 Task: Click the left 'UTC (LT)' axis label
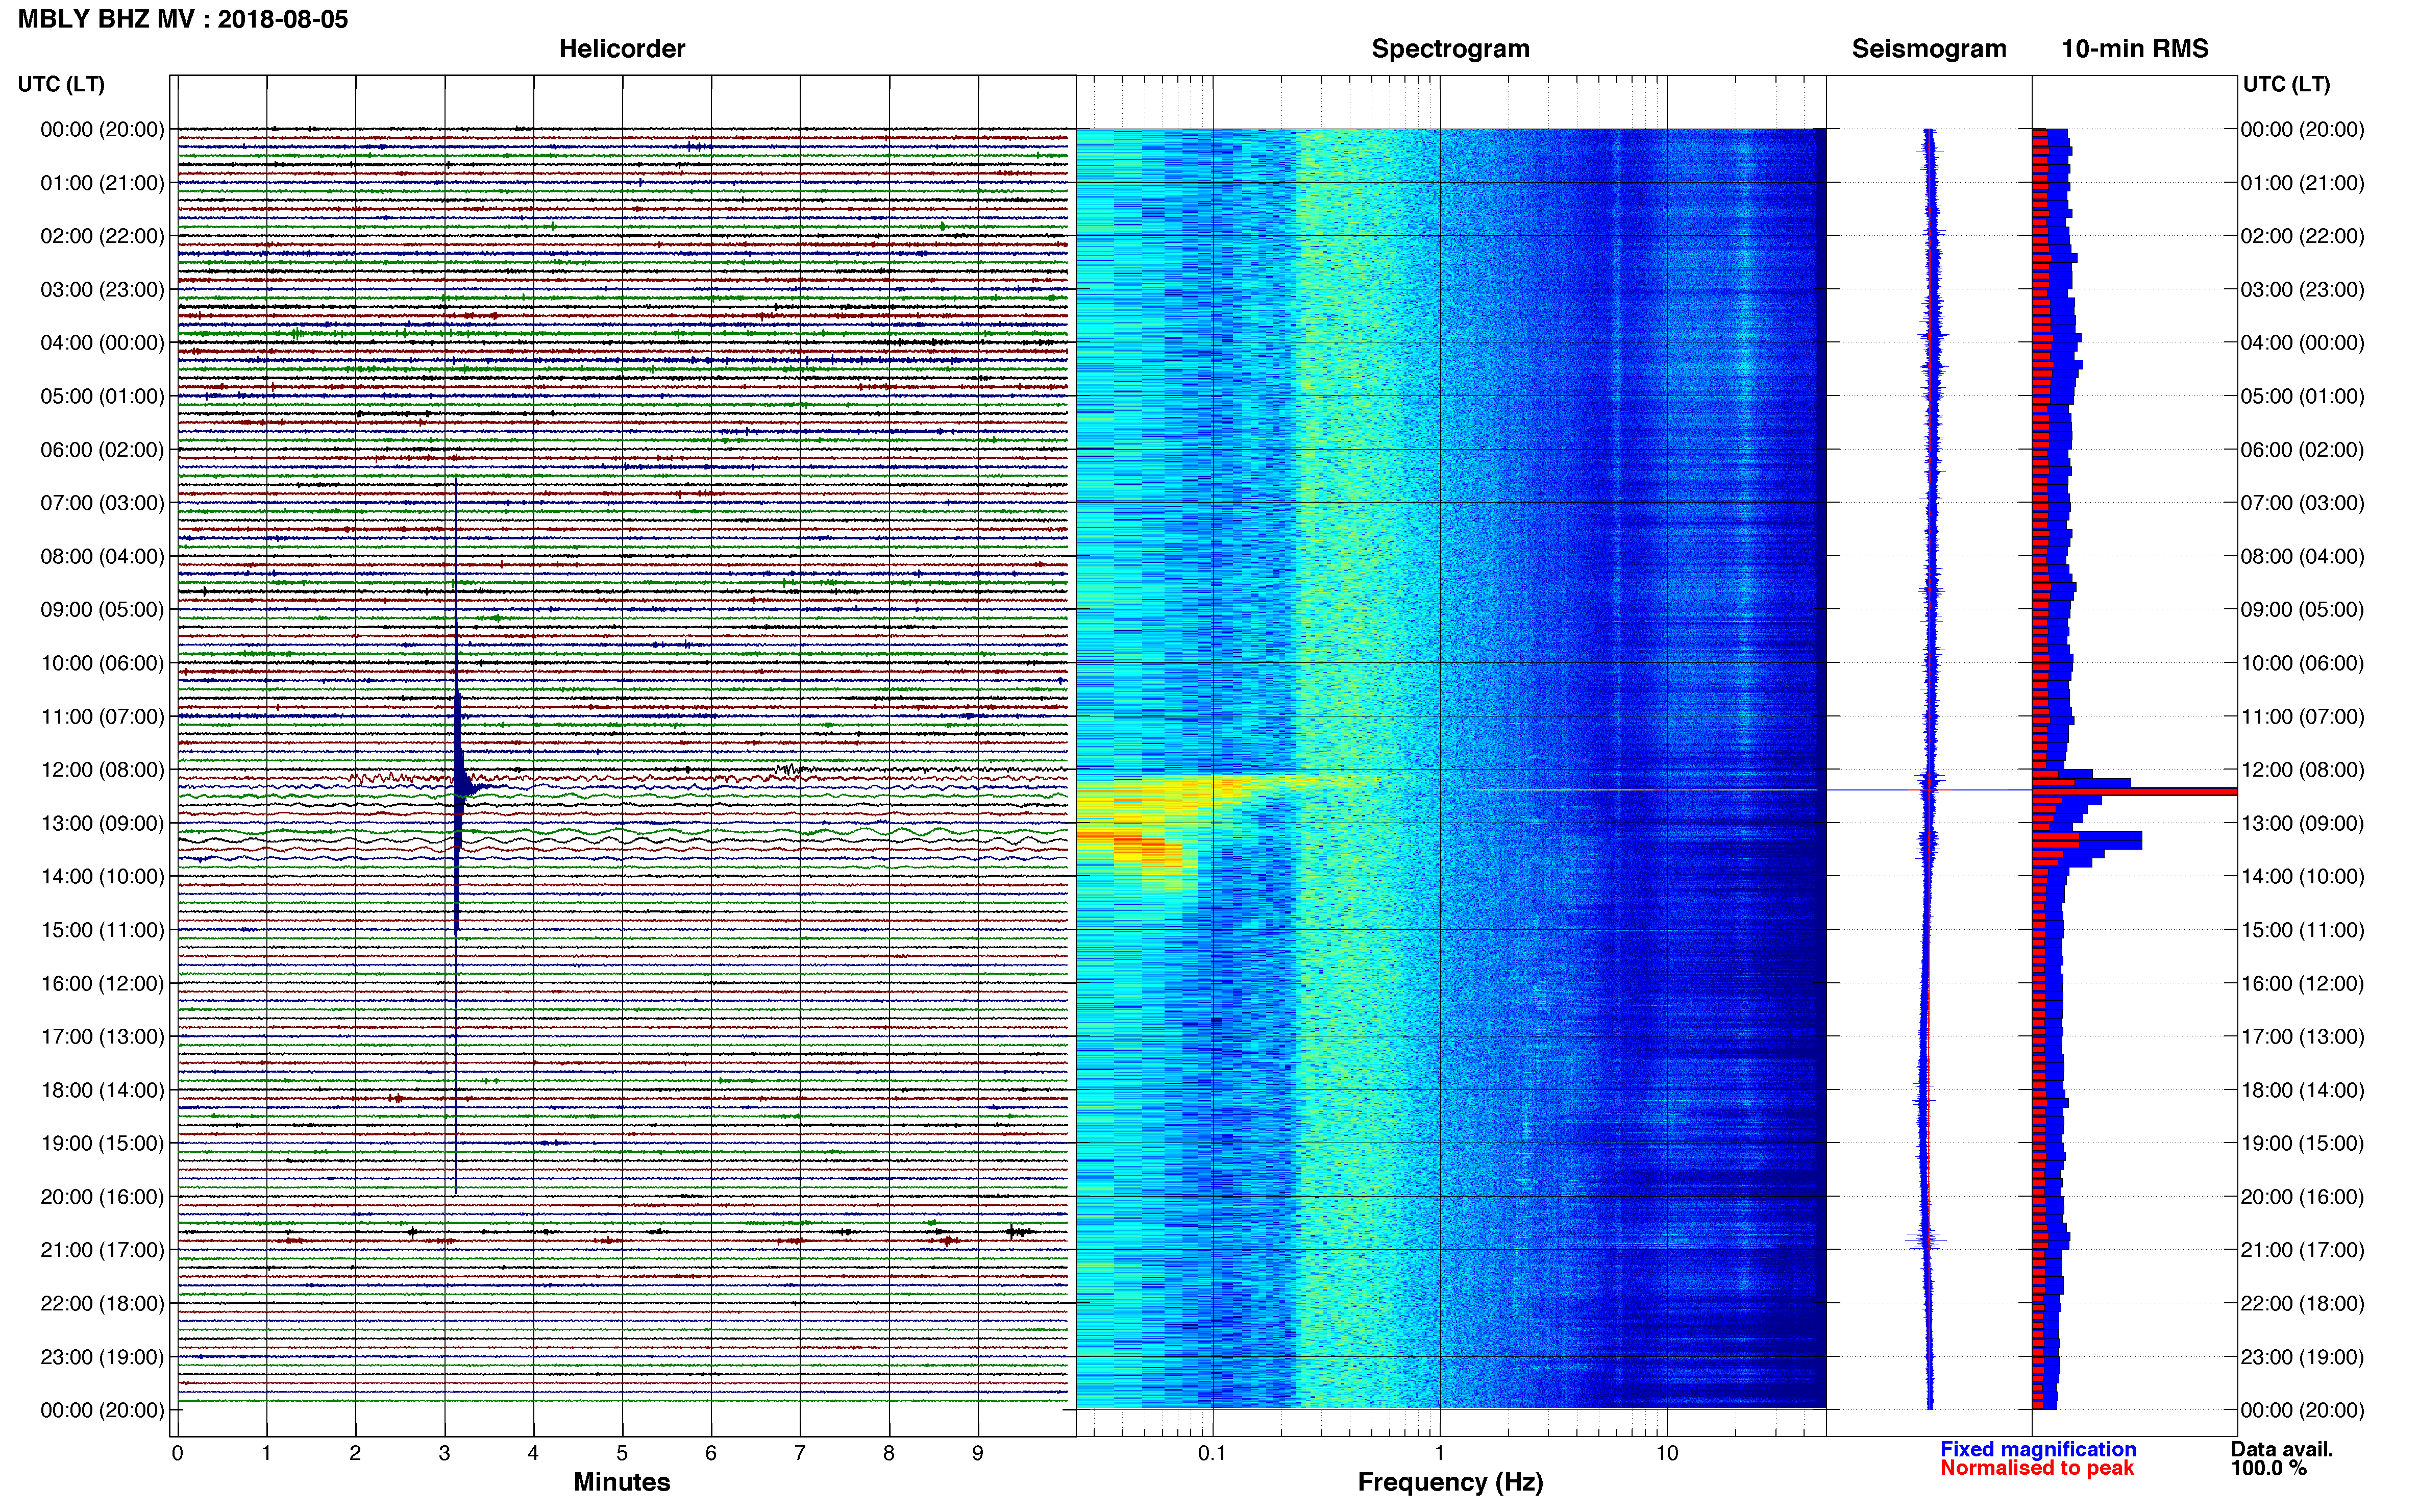coord(61,84)
